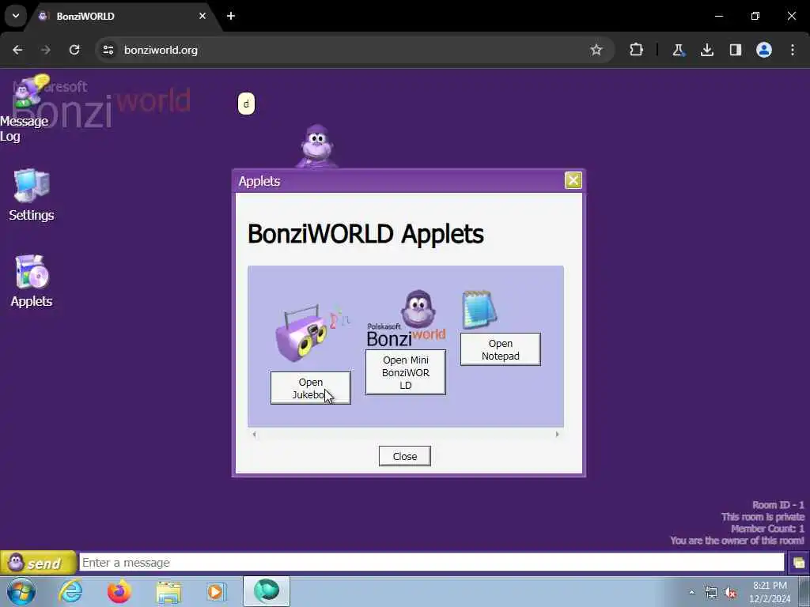Open Windows Media Player from taskbar
810x607 pixels.
click(x=217, y=591)
